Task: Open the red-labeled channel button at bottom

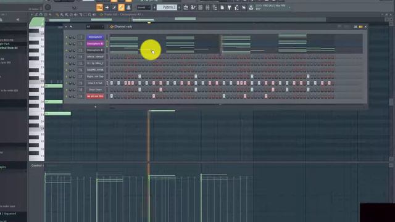Action: [95, 96]
